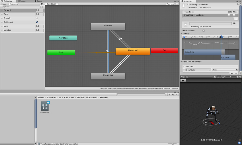Click the favorites star icon in the project search bar
242x145 pixels.
(x=177, y=95)
